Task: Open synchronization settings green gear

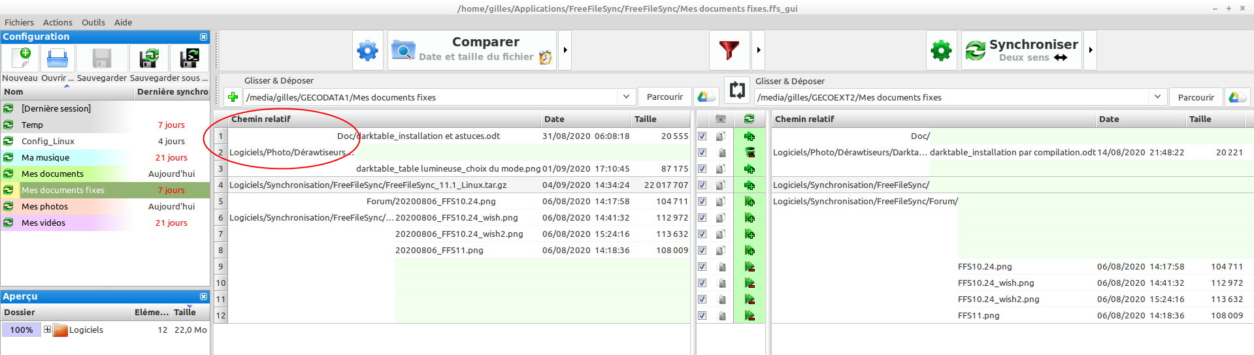Action: (941, 50)
